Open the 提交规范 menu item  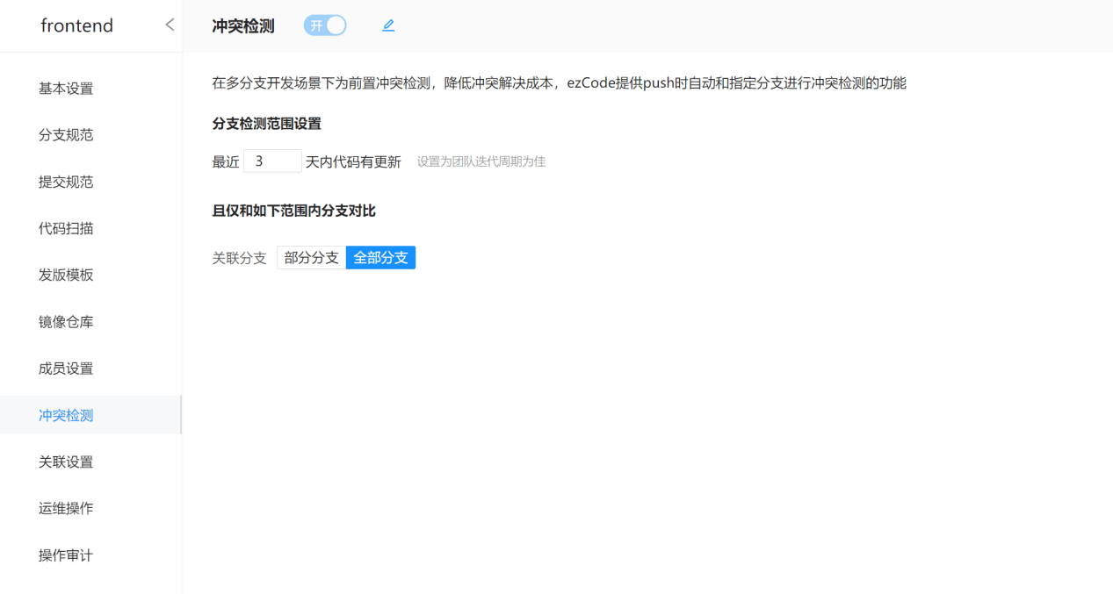pyautogui.click(x=66, y=182)
